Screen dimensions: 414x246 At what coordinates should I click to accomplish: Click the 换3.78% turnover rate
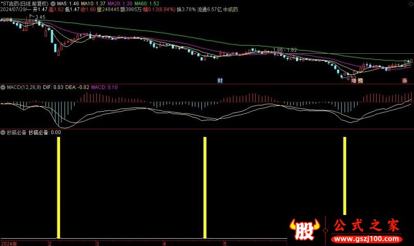(x=186, y=9)
